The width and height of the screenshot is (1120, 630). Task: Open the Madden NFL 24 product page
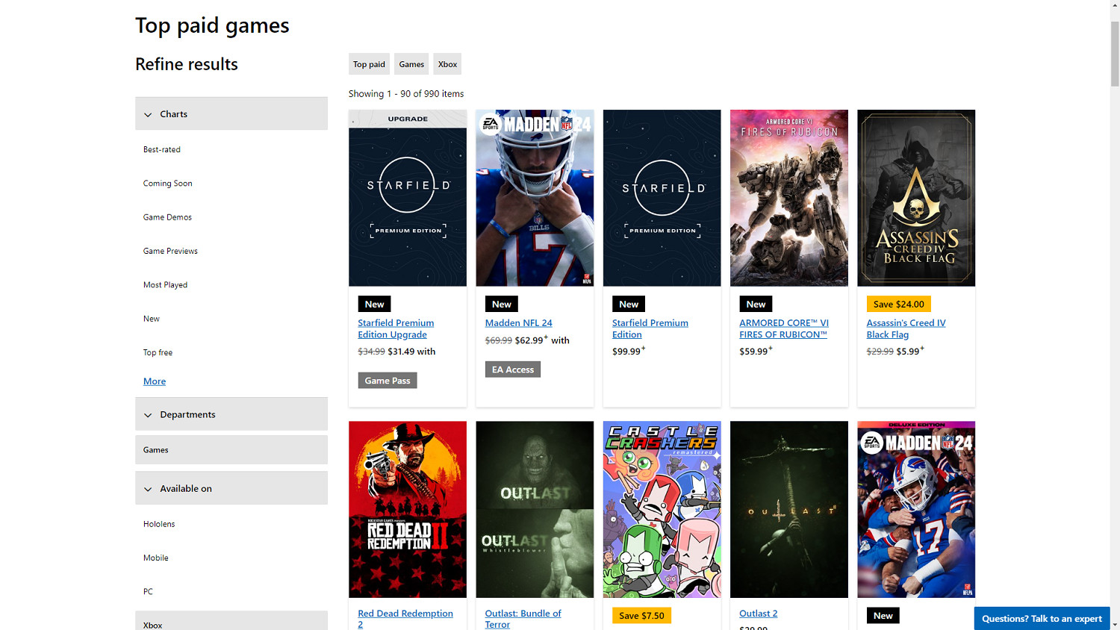518,322
